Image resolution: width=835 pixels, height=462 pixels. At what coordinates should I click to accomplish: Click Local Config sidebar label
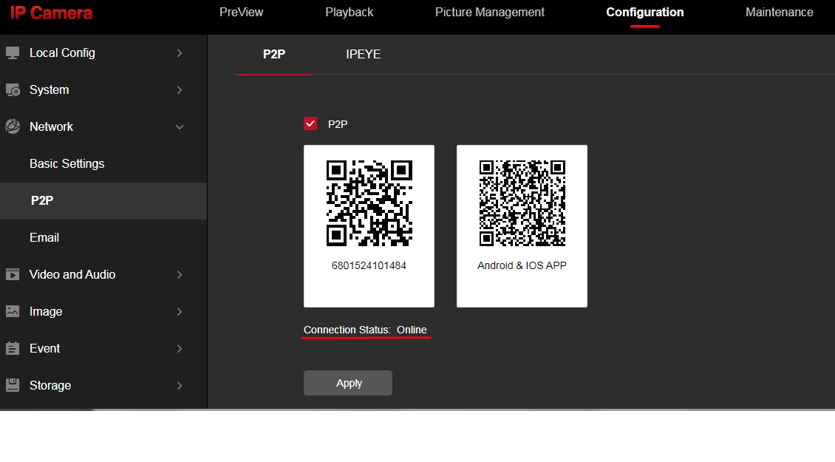point(62,52)
